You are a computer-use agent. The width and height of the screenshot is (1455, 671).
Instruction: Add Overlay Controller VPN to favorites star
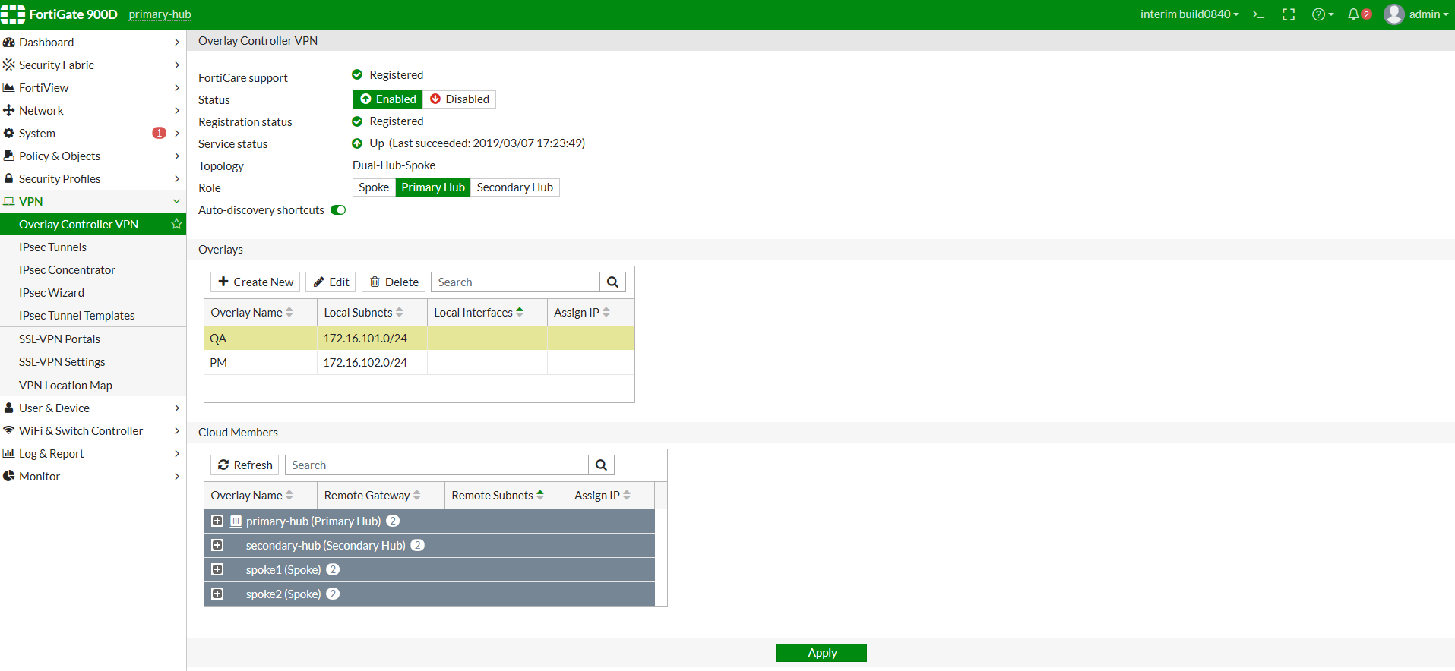click(176, 224)
